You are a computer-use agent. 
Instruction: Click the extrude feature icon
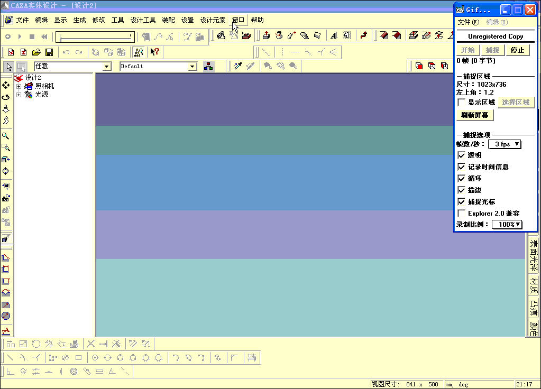click(266, 35)
